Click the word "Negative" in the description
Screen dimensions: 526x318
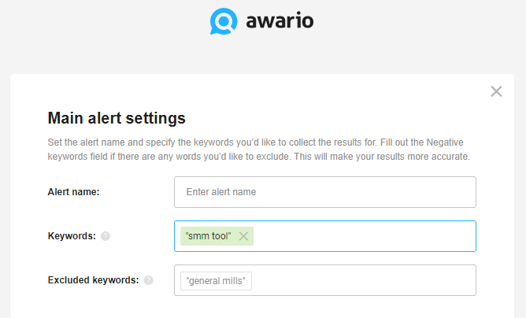445,142
